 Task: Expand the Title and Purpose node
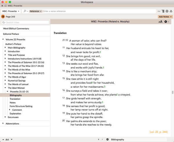tap(5, 55)
